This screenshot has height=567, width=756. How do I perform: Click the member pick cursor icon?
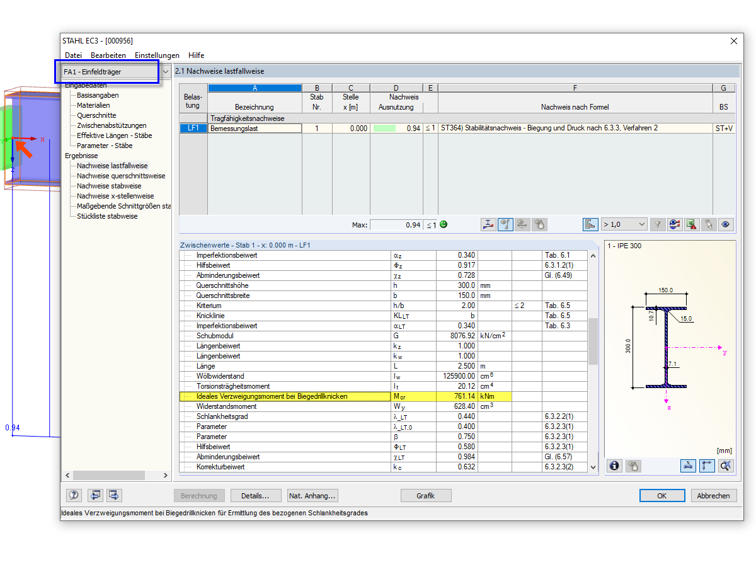[709, 224]
